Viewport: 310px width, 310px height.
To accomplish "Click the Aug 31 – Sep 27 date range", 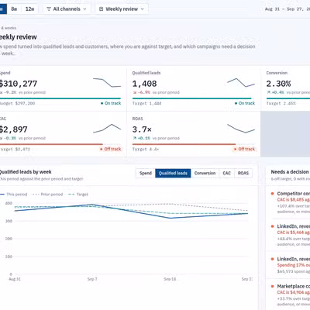I will 288,9.
